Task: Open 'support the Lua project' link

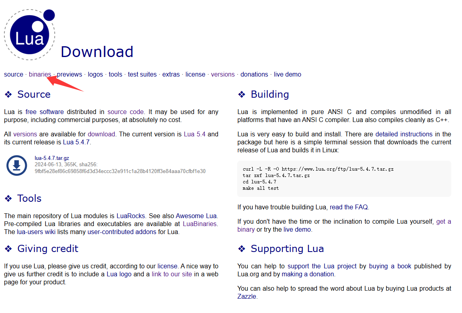Action: (x=322, y=266)
